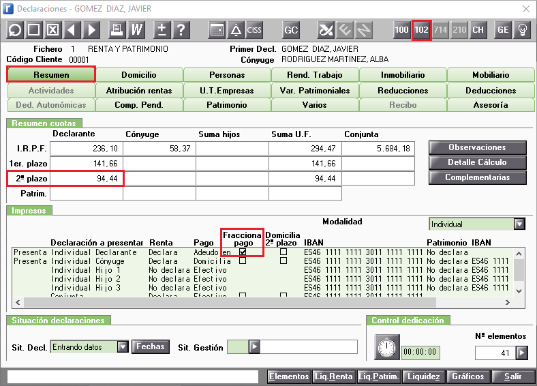Select model 714 toolbar button

441,30
